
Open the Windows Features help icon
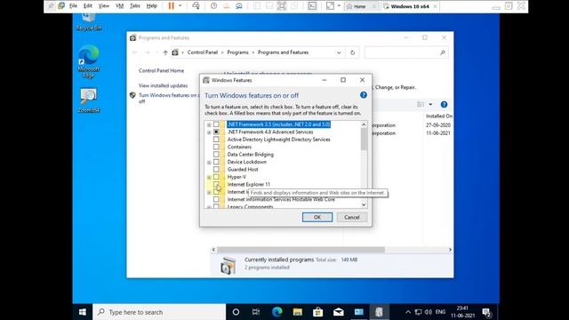coord(364,95)
